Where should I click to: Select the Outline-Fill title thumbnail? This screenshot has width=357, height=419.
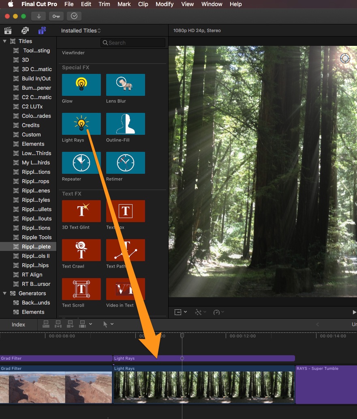126,124
